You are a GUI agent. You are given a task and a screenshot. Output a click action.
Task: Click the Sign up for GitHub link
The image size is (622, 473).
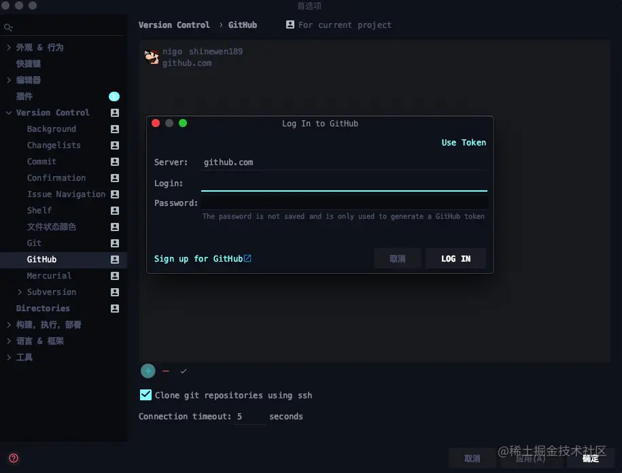[x=198, y=258]
